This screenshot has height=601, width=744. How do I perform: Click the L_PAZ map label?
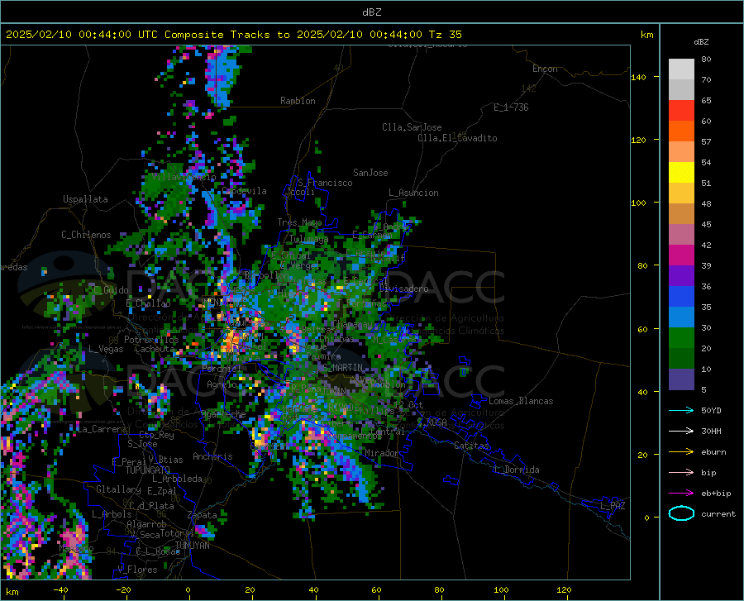tap(613, 506)
